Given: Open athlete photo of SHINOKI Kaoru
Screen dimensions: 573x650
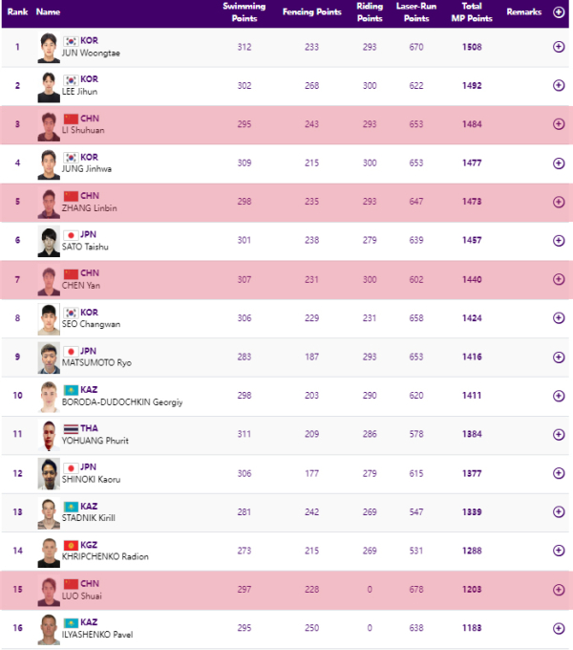Looking at the screenshot, I should tap(49, 474).
